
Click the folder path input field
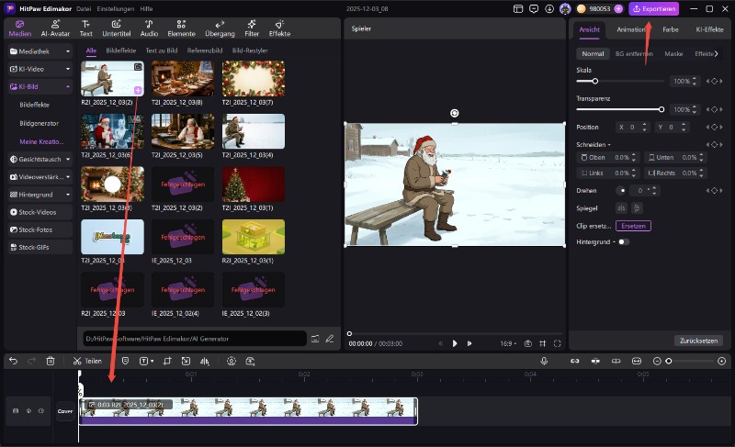coord(195,339)
